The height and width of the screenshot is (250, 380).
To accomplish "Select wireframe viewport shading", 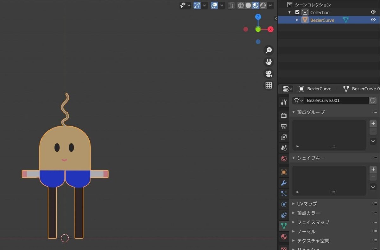I will point(241,5).
